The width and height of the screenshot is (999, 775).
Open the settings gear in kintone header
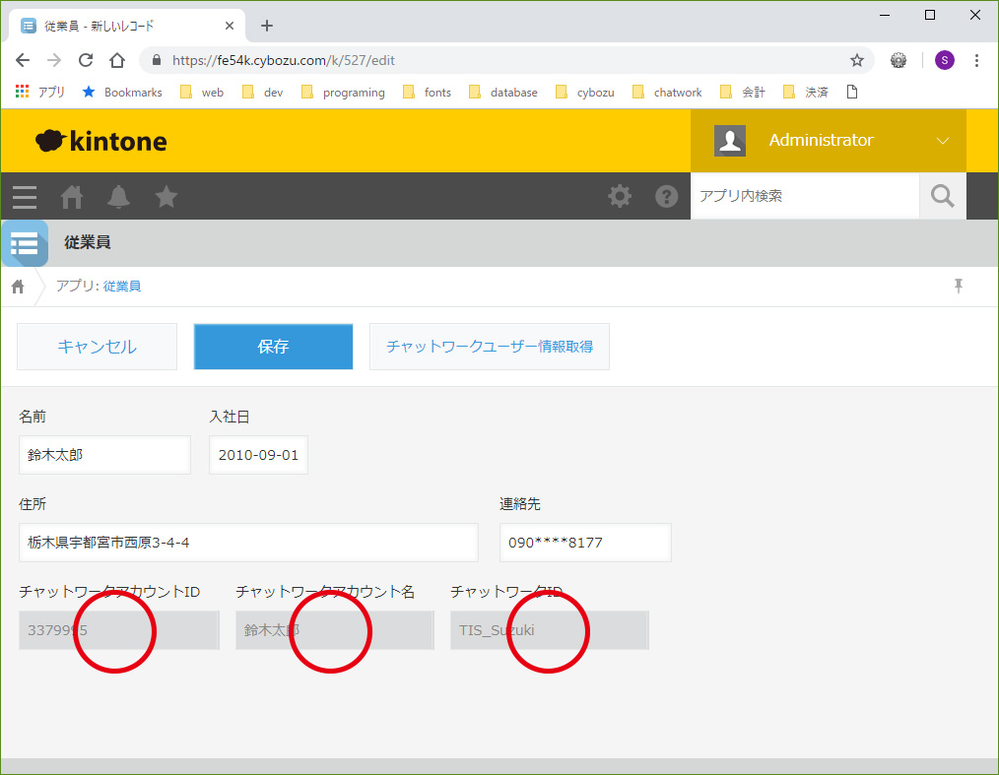point(620,196)
